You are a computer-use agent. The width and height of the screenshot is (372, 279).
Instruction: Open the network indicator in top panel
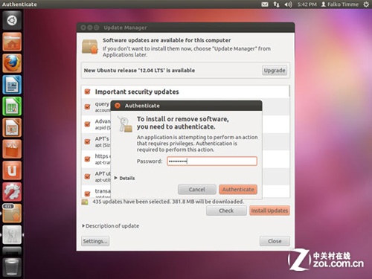pos(276,4)
